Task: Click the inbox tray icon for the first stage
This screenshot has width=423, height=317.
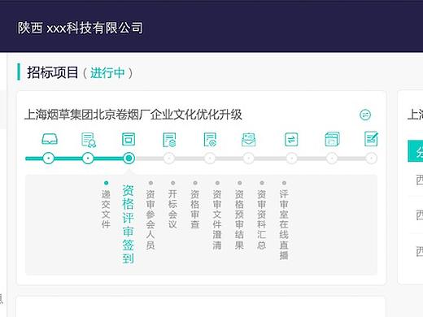Action: pyautogui.click(x=50, y=139)
